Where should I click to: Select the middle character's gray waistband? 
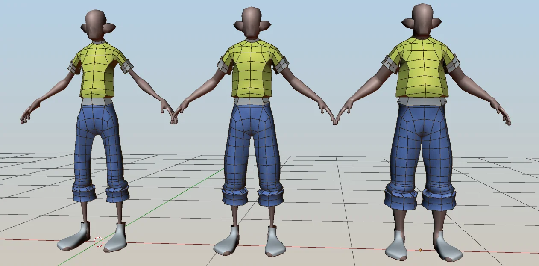(x=252, y=101)
